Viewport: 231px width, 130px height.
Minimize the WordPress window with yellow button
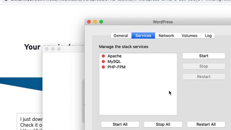pyautogui.click(x=95, y=22)
